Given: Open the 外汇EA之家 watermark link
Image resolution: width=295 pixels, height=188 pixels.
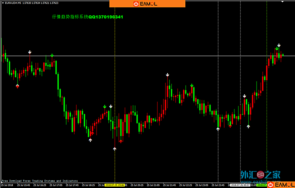Looking at the screenshot, I should (x=260, y=175).
